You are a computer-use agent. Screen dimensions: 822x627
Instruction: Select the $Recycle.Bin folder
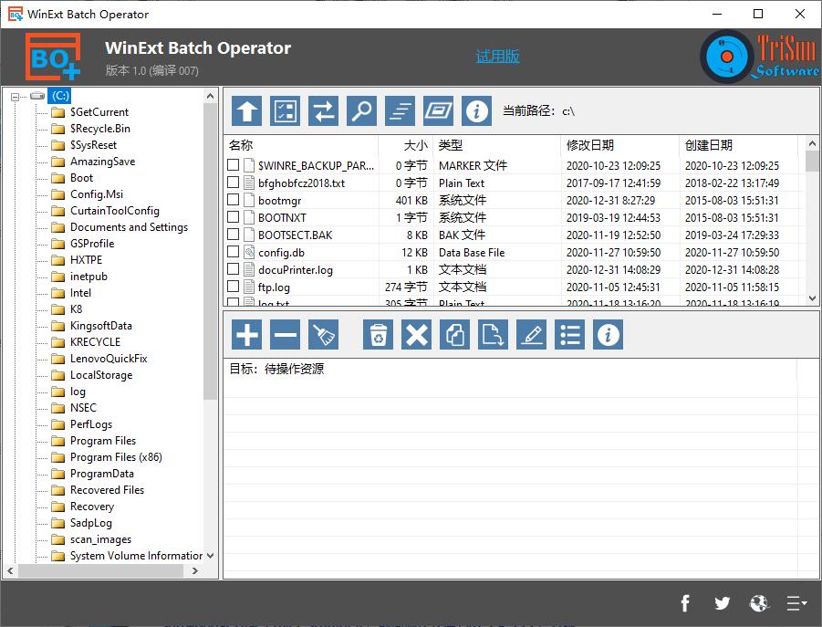click(x=100, y=129)
